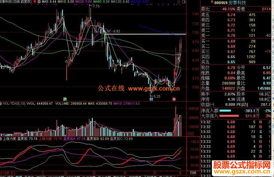Viewport: 274px width, 177px height.
Task: Select the DDE决策 tab at the bottom
Action: click(x=73, y=176)
